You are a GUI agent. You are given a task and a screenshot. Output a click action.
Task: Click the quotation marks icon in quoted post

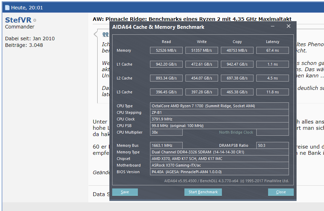(x=105, y=34)
